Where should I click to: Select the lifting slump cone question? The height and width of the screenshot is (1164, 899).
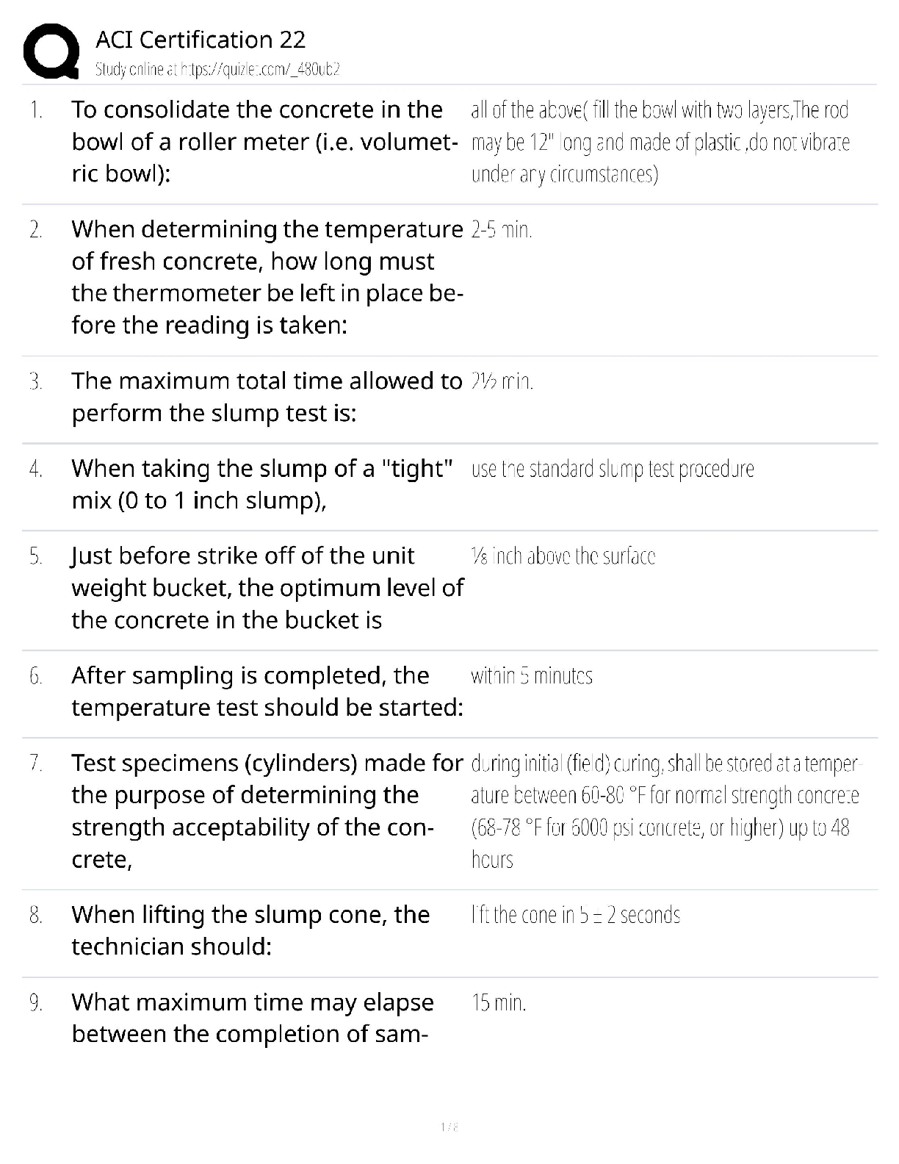coord(250,930)
